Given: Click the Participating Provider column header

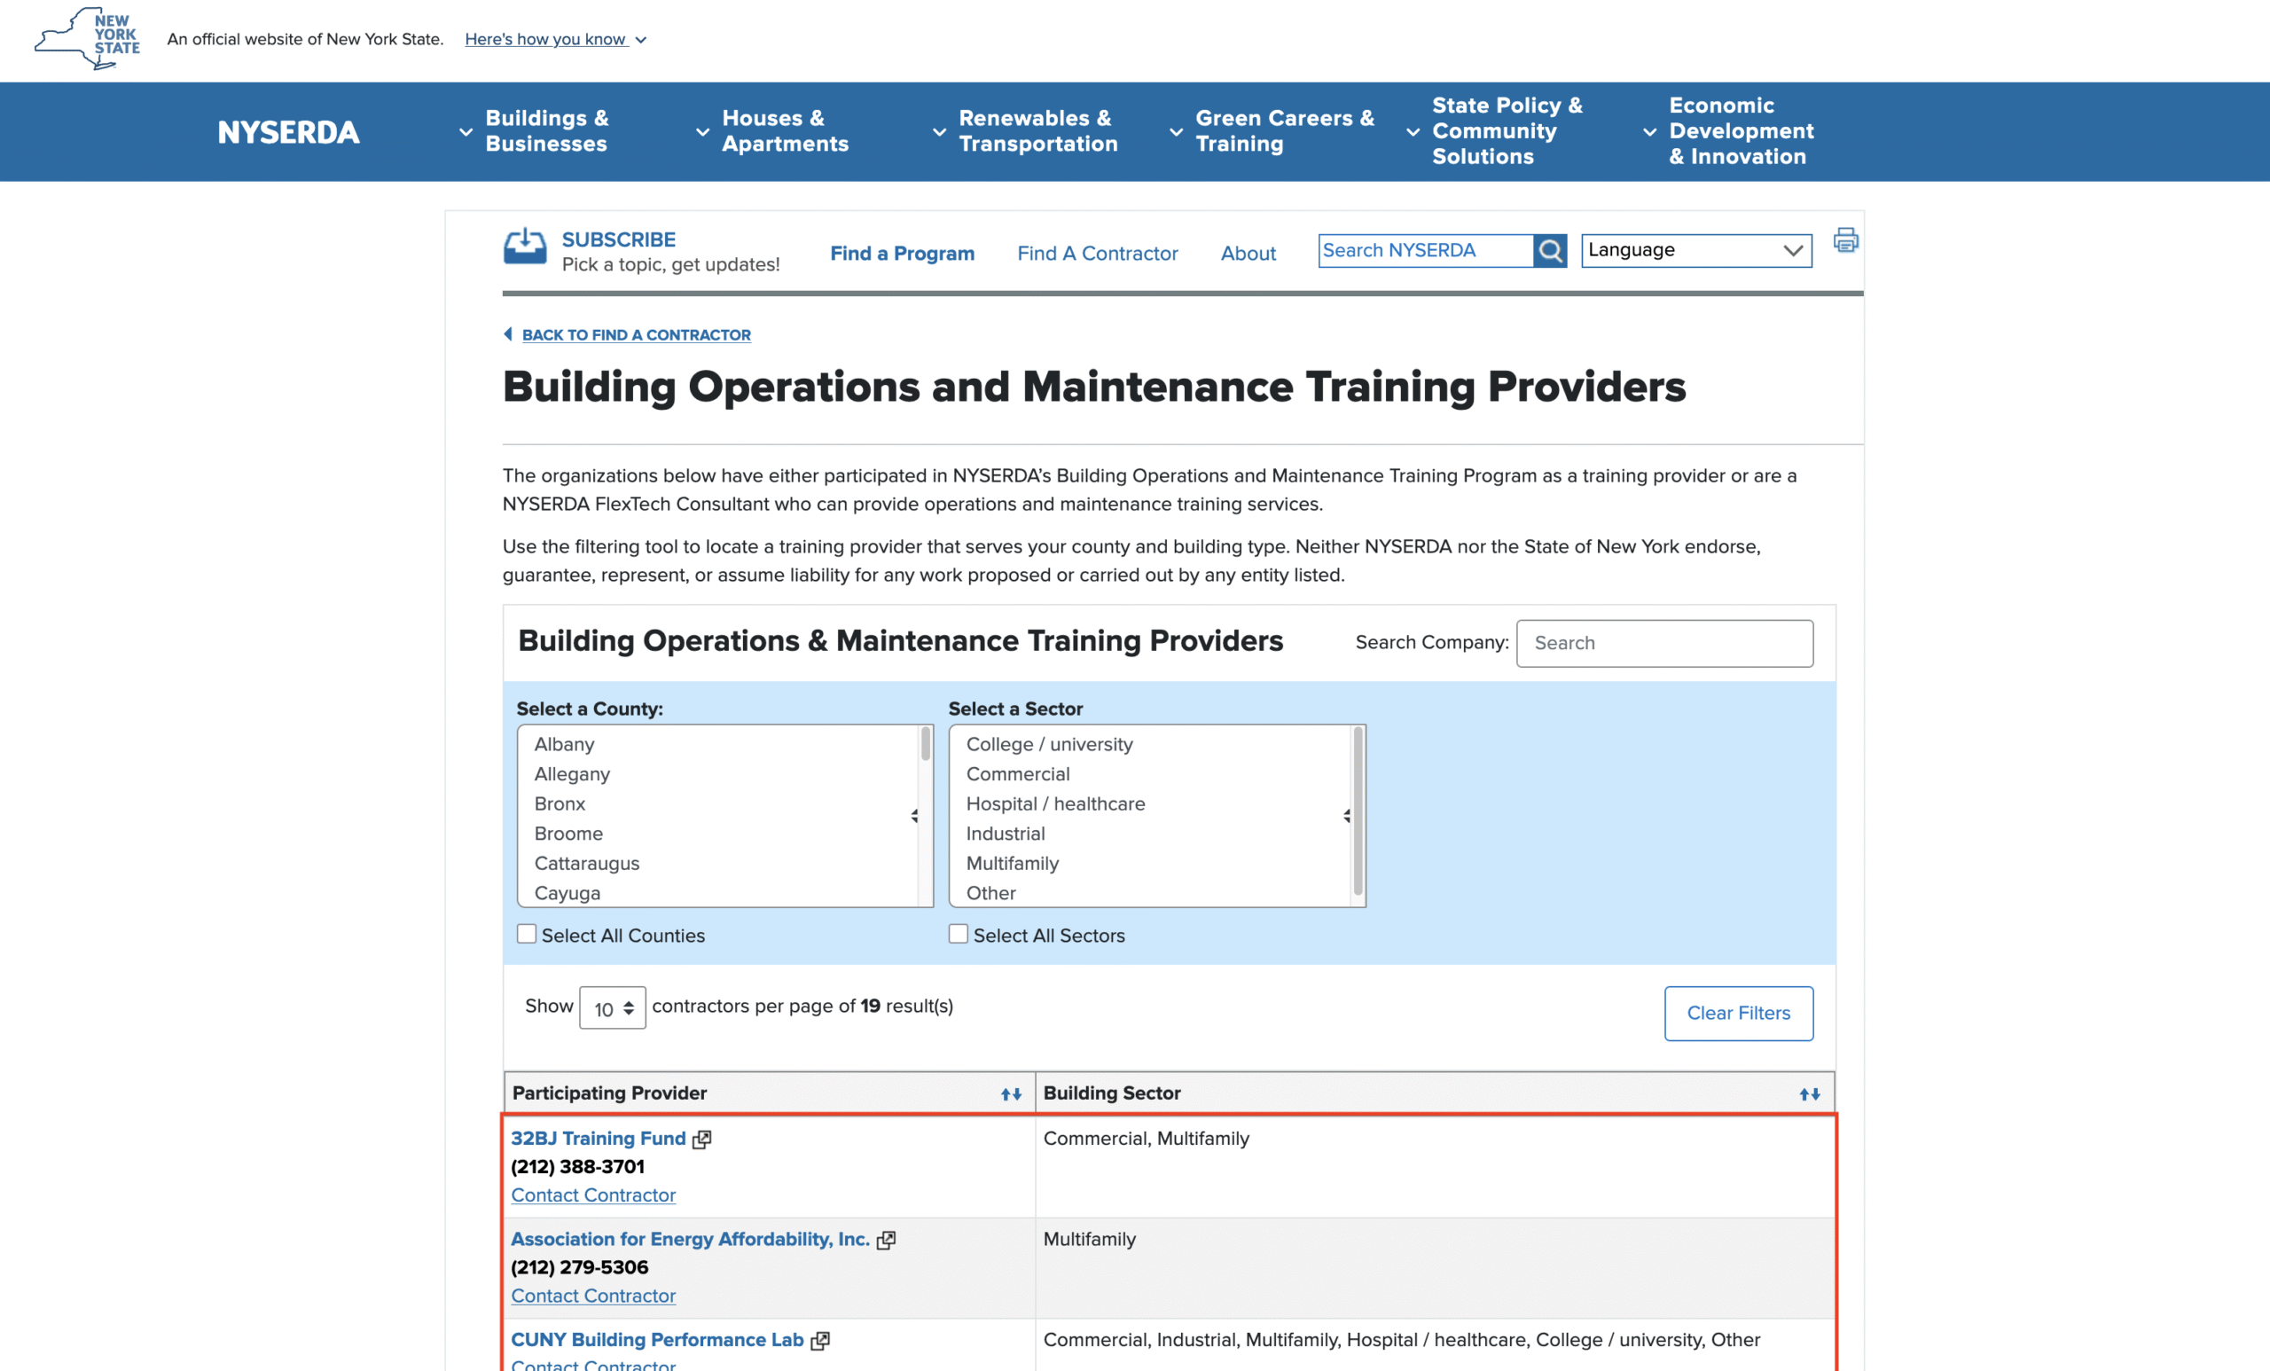Looking at the screenshot, I should pyautogui.click(x=770, y=1093).
